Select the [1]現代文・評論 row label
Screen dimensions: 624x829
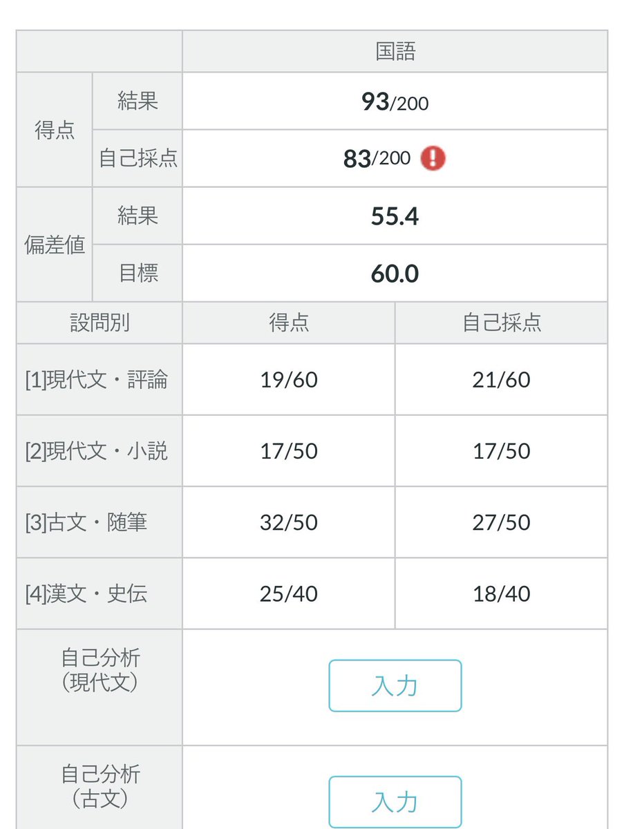(x=97, y=380)
